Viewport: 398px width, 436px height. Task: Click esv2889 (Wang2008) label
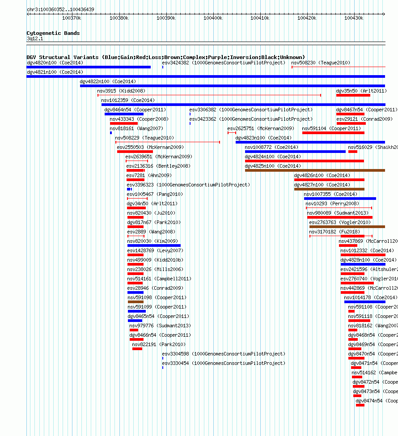pyautogui.click(x=151, y=232)
